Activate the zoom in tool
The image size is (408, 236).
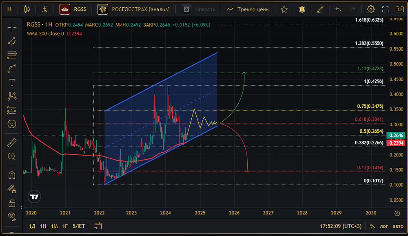point(12,156)
